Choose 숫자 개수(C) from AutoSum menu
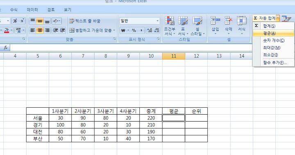Viewport: 295px width, 155px height. coord(273,40)
